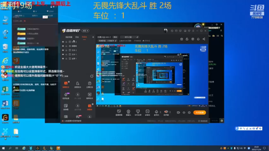The image size is (269, 151).
Task: Open the 弹幕助手 tool in the toolbox
Action: (66, 85)
